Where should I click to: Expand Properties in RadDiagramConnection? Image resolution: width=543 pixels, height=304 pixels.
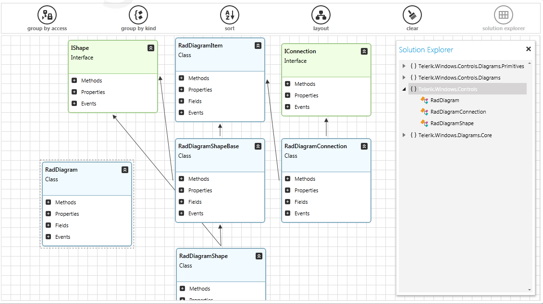pyautogui.click(x=288, y=190)
